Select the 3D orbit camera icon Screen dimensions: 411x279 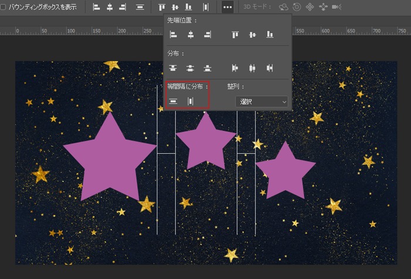pyautogui.click(x=284, y=7)
